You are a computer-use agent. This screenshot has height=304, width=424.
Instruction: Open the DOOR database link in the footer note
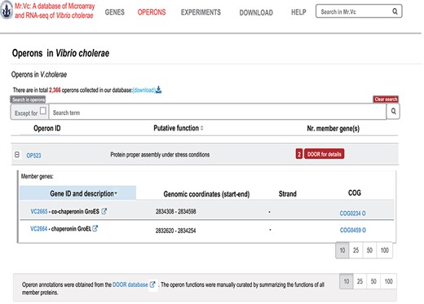click(x=130, y=284)
